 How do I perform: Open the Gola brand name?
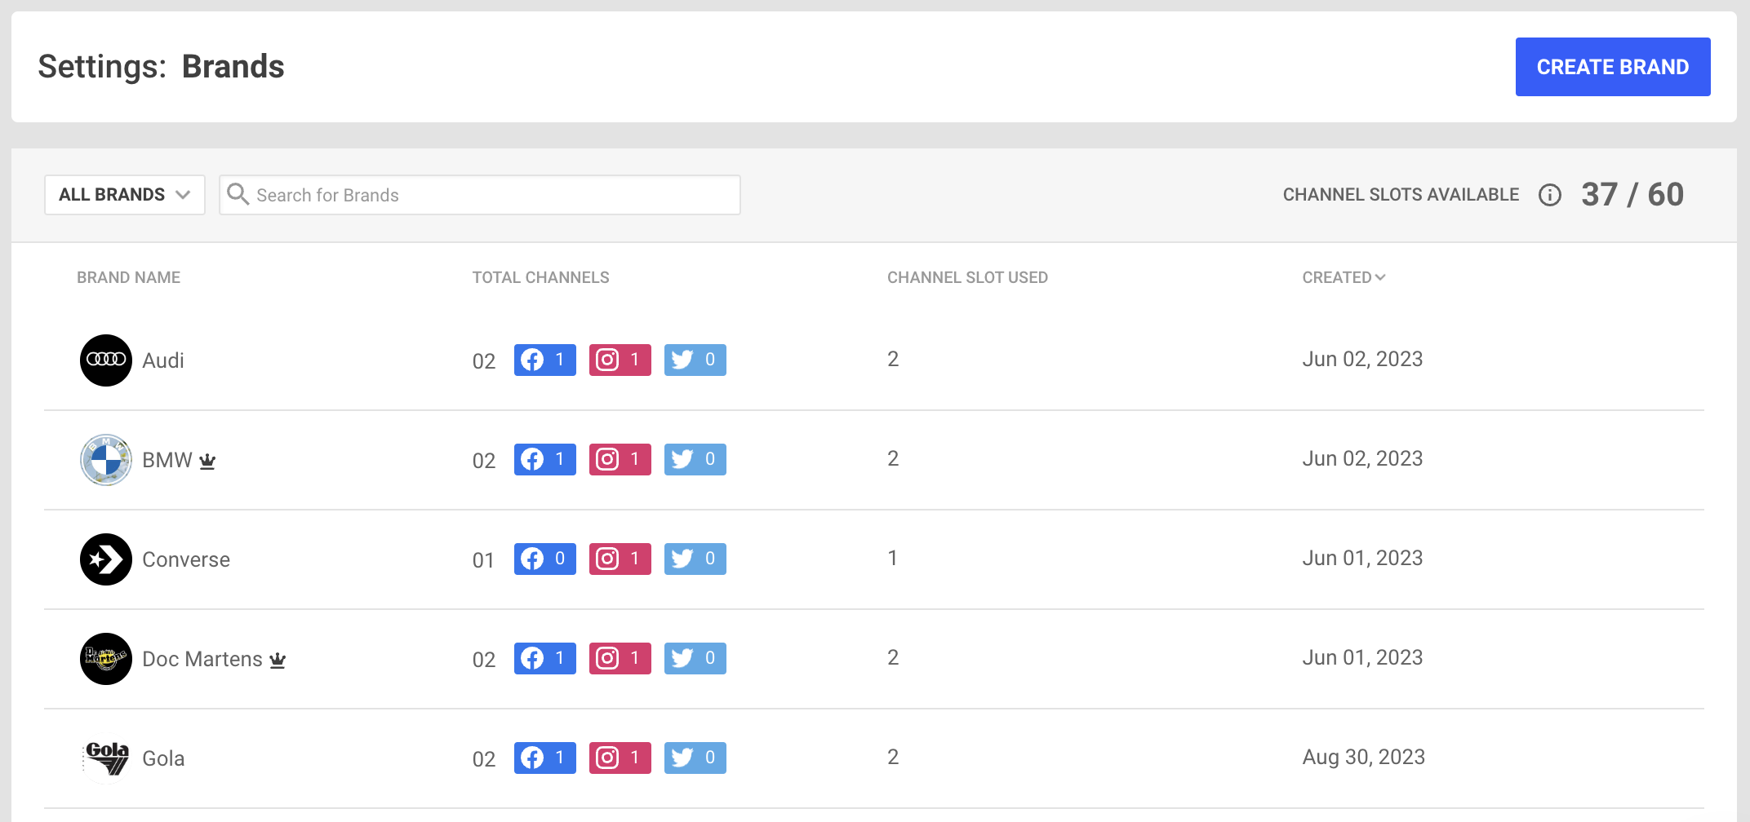coord(163,758)
